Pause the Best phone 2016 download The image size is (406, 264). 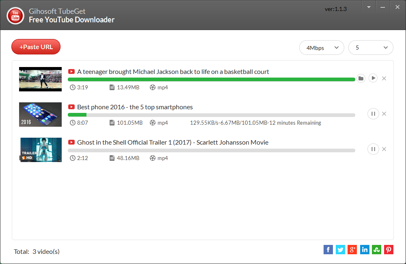point(373,114)
